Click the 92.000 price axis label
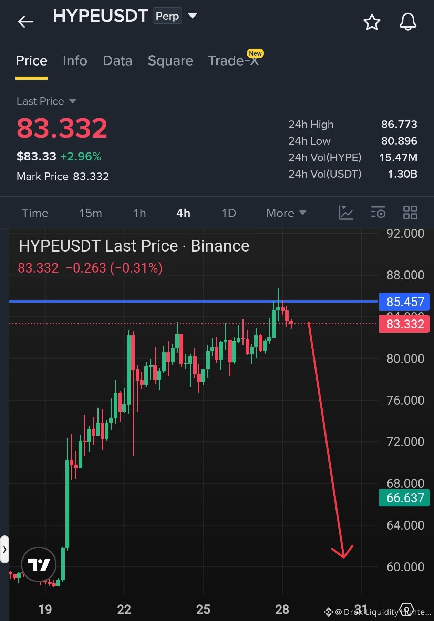Viewport: 434px width, 621px height. pos(405,234)
